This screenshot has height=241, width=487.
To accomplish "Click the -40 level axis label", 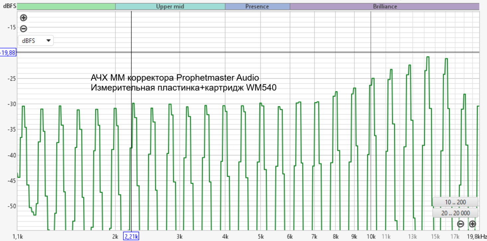I will click(12, 155).
